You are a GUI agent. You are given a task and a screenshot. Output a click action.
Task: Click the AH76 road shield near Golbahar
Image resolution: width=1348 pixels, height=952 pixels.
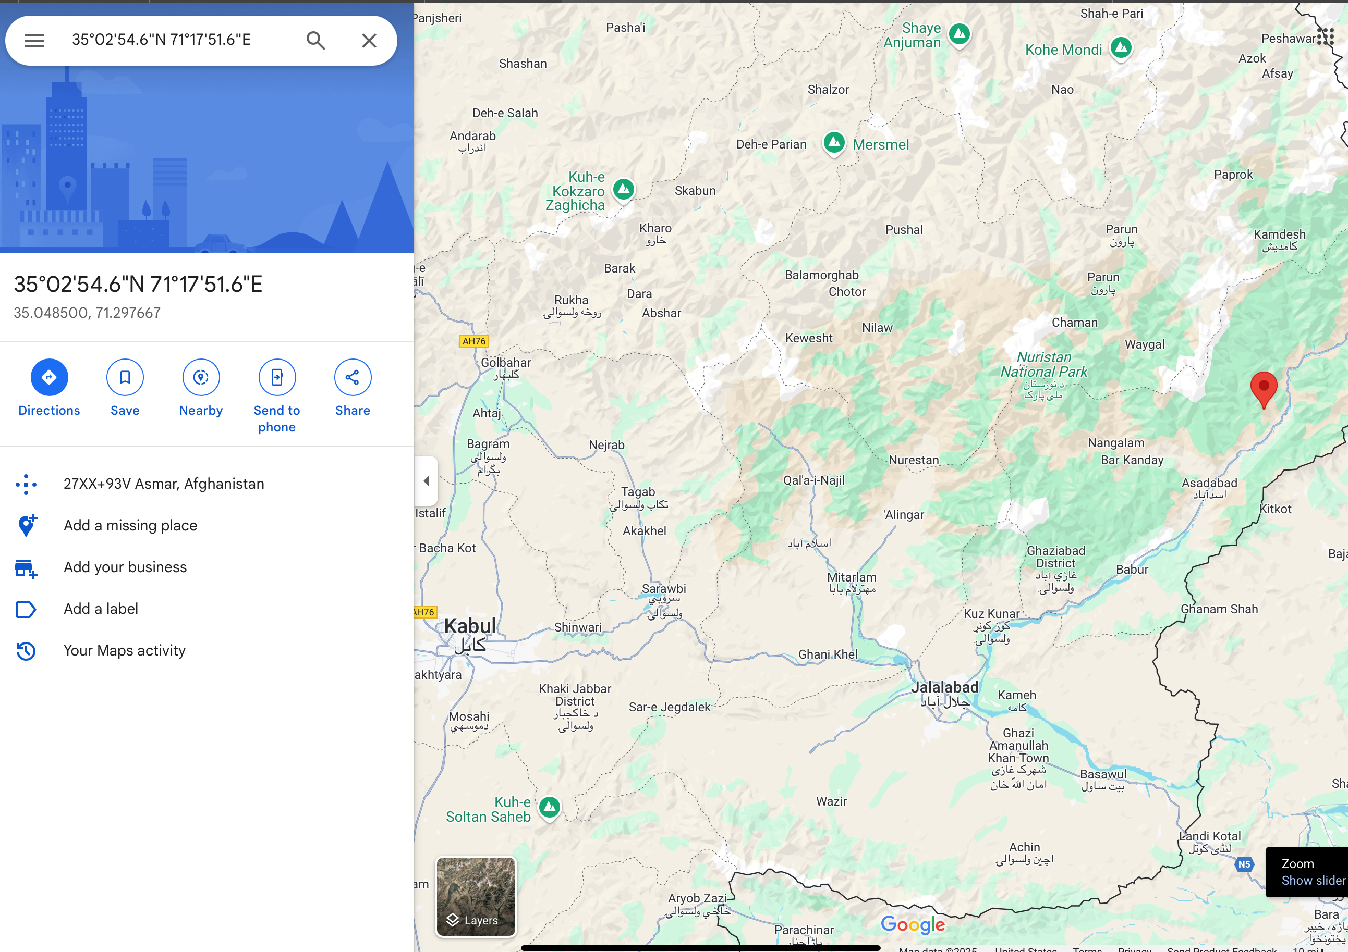click(x=474, y=341)
